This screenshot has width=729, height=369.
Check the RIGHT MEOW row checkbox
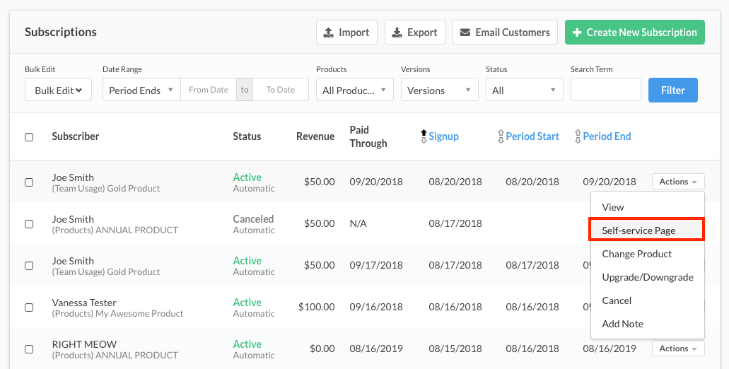pos(29,349)
